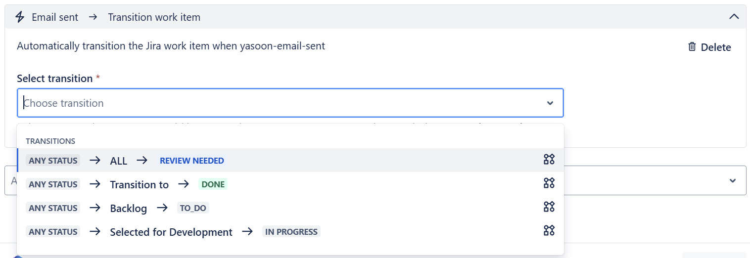Delete this automation rule
The image size is (750, 258).
coord(710,47)
